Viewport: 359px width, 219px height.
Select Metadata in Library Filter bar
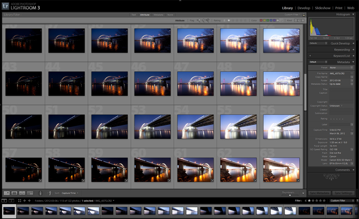tap(158, 15)
